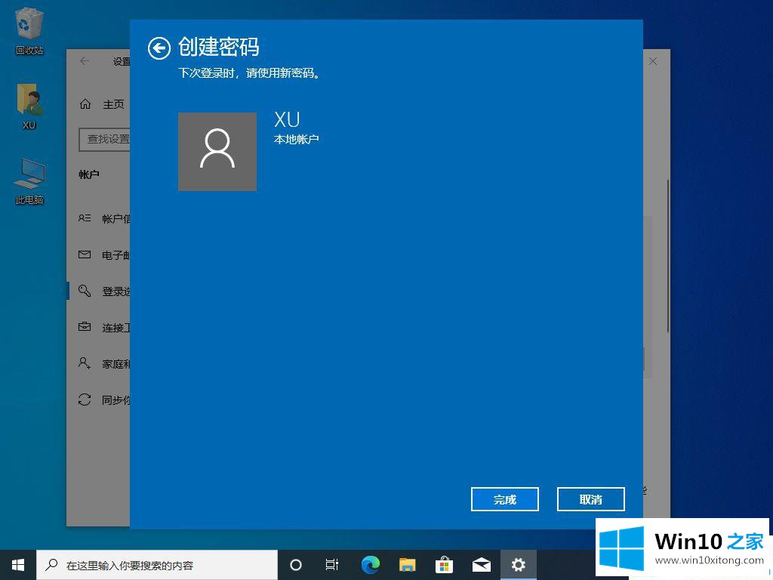Click the XU user avatar picture
The width and height of the screenshot is (773, 580).
(217, 151)
